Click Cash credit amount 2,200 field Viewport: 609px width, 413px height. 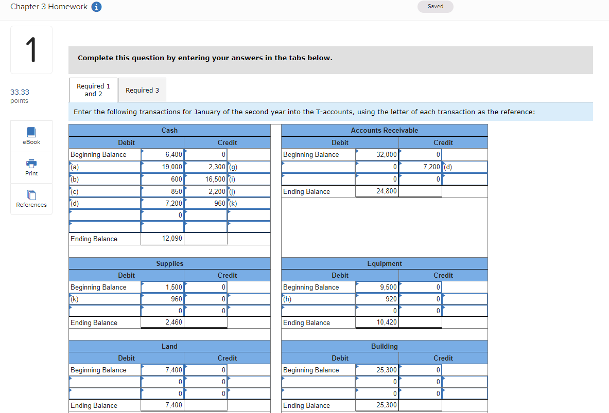click(x=205, y=191)
